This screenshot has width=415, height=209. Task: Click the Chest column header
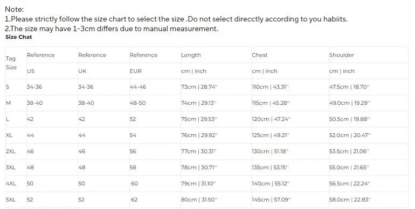[x=259, y=55]
